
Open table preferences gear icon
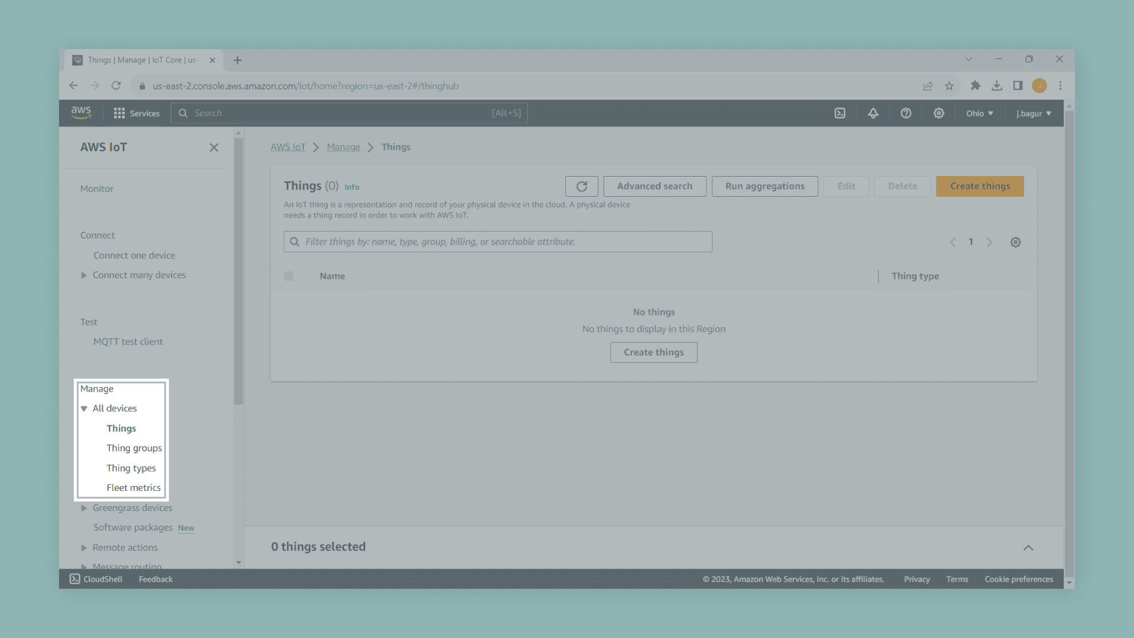coord(1015,242)
